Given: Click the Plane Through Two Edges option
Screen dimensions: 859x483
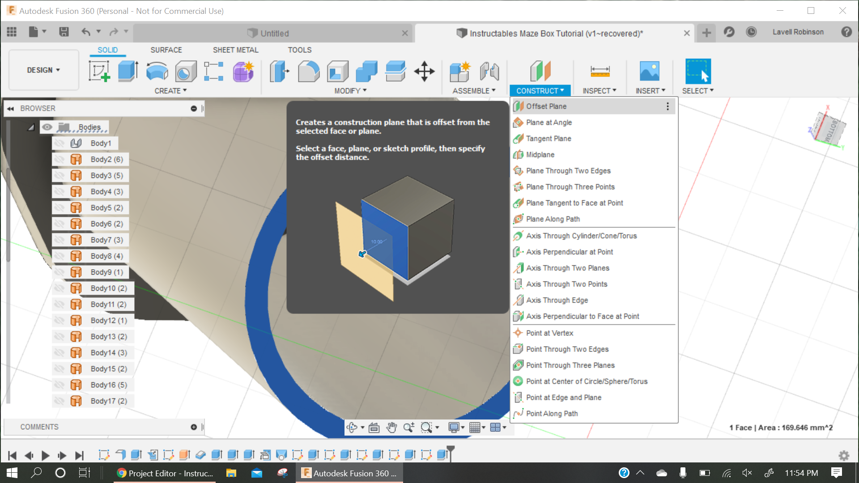Looking at the screenshot, I should (x=568, y=170).
